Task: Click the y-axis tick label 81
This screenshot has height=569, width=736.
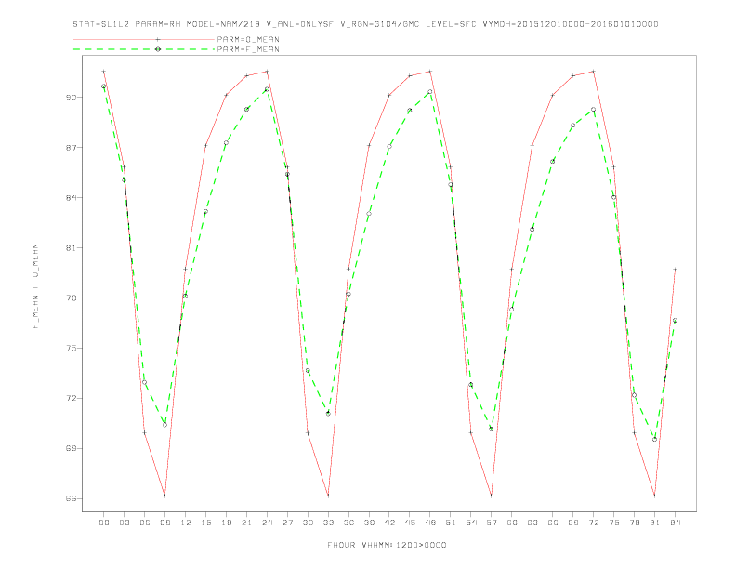Action: pos(71,248)
